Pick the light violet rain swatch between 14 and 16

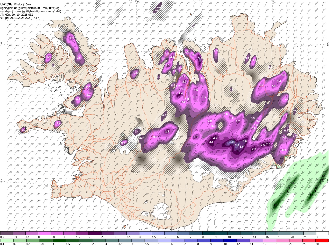pos(256,240)
